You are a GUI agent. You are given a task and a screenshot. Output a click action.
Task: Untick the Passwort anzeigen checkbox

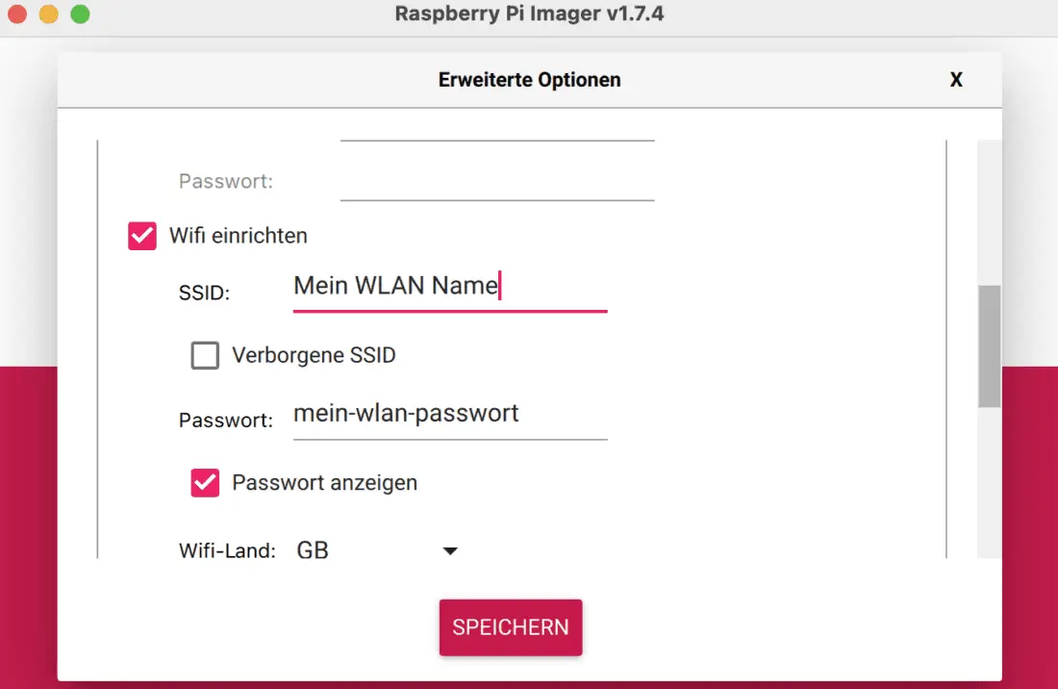[x=205, y=483]
